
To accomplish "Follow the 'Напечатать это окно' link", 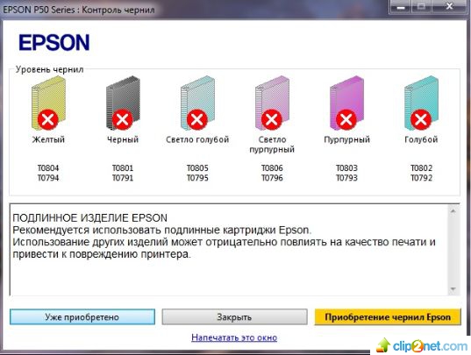I will click(234, 337).
